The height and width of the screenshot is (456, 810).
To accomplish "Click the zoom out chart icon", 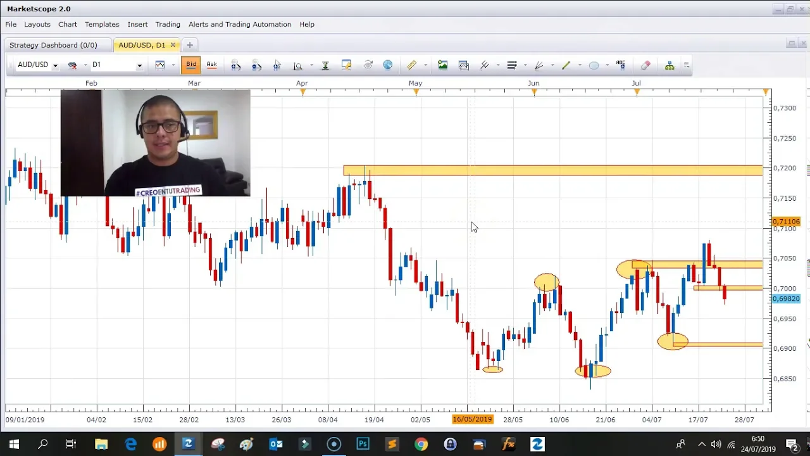I will pos(256,65).
